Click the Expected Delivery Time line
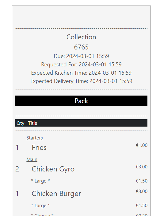The height and width of the screenshot is (216, 160). (x=81, y=81)
